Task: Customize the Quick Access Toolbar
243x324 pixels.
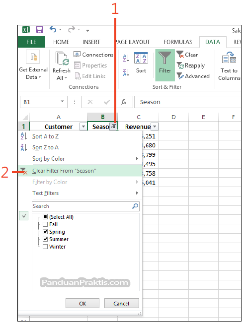Action: [x=88, y=30]
